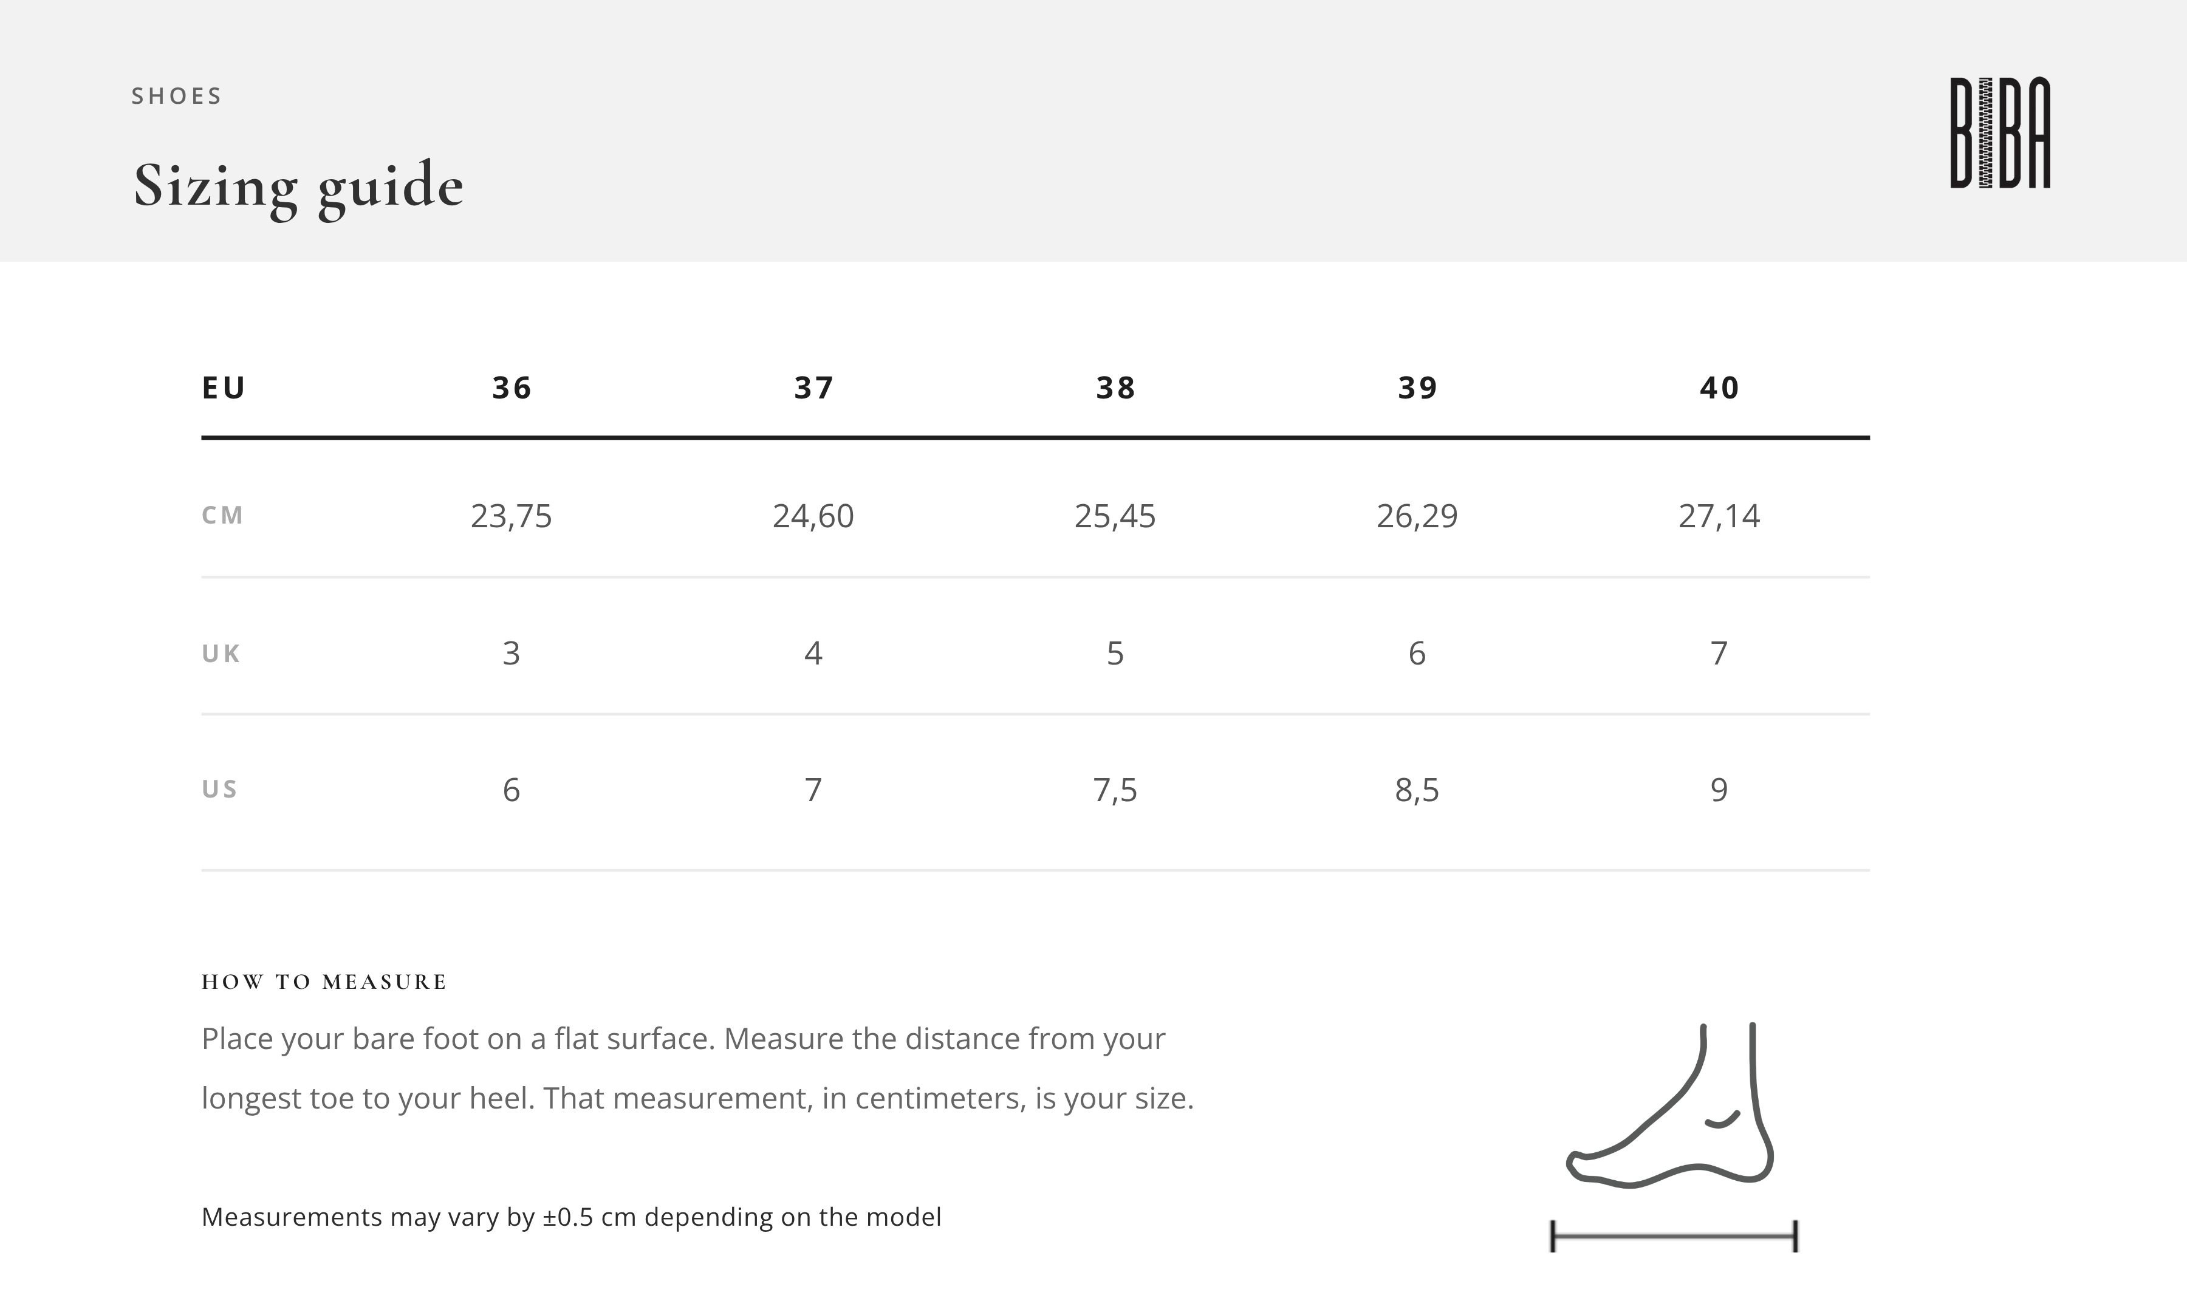Screen dimensions: 2187x1312
Task: Click the US size 8,5 cell
Action: pos(1417,790)
